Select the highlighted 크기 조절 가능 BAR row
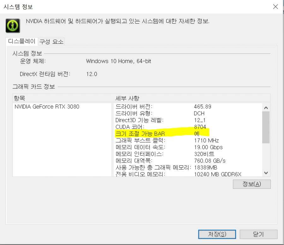This screenshot has width=284, height=245. point(140,134)
